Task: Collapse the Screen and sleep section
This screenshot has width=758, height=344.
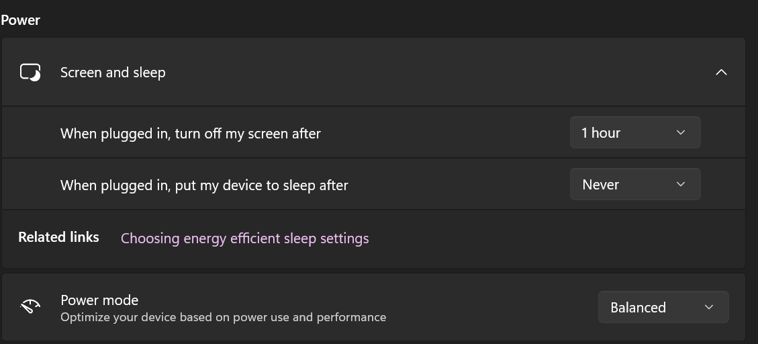Action: tap(721, 73)
